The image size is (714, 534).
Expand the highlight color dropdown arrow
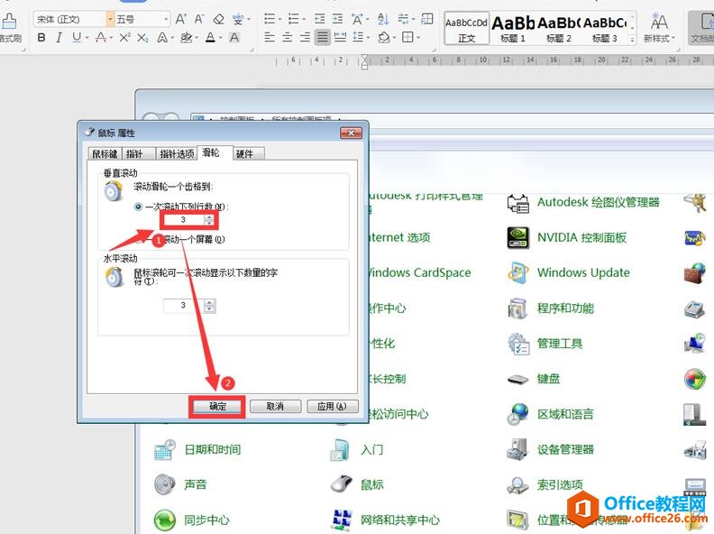click(197, 38)
